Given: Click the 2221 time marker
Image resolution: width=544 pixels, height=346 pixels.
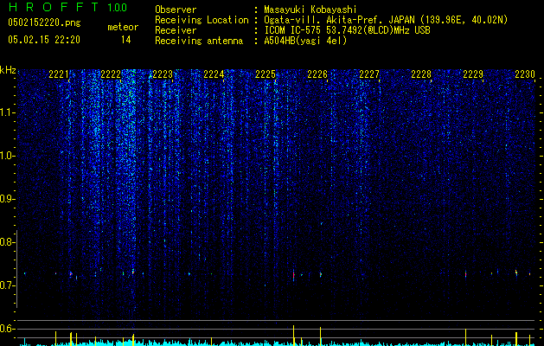Looking at the screenshot, I should [x=59, y=74].
